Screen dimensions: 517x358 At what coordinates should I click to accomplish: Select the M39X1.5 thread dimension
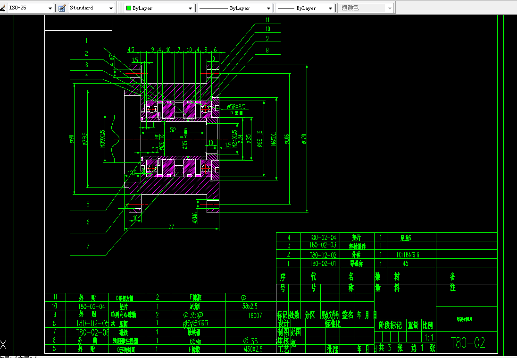point(102,138)
